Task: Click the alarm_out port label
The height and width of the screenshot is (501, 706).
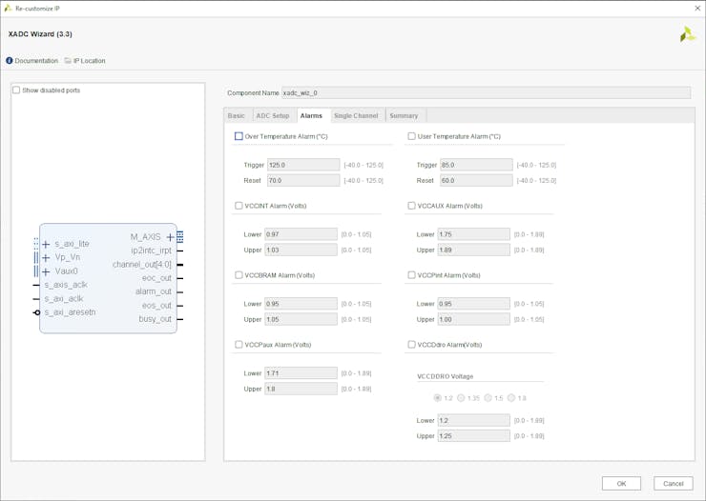Action: (154, 291)
